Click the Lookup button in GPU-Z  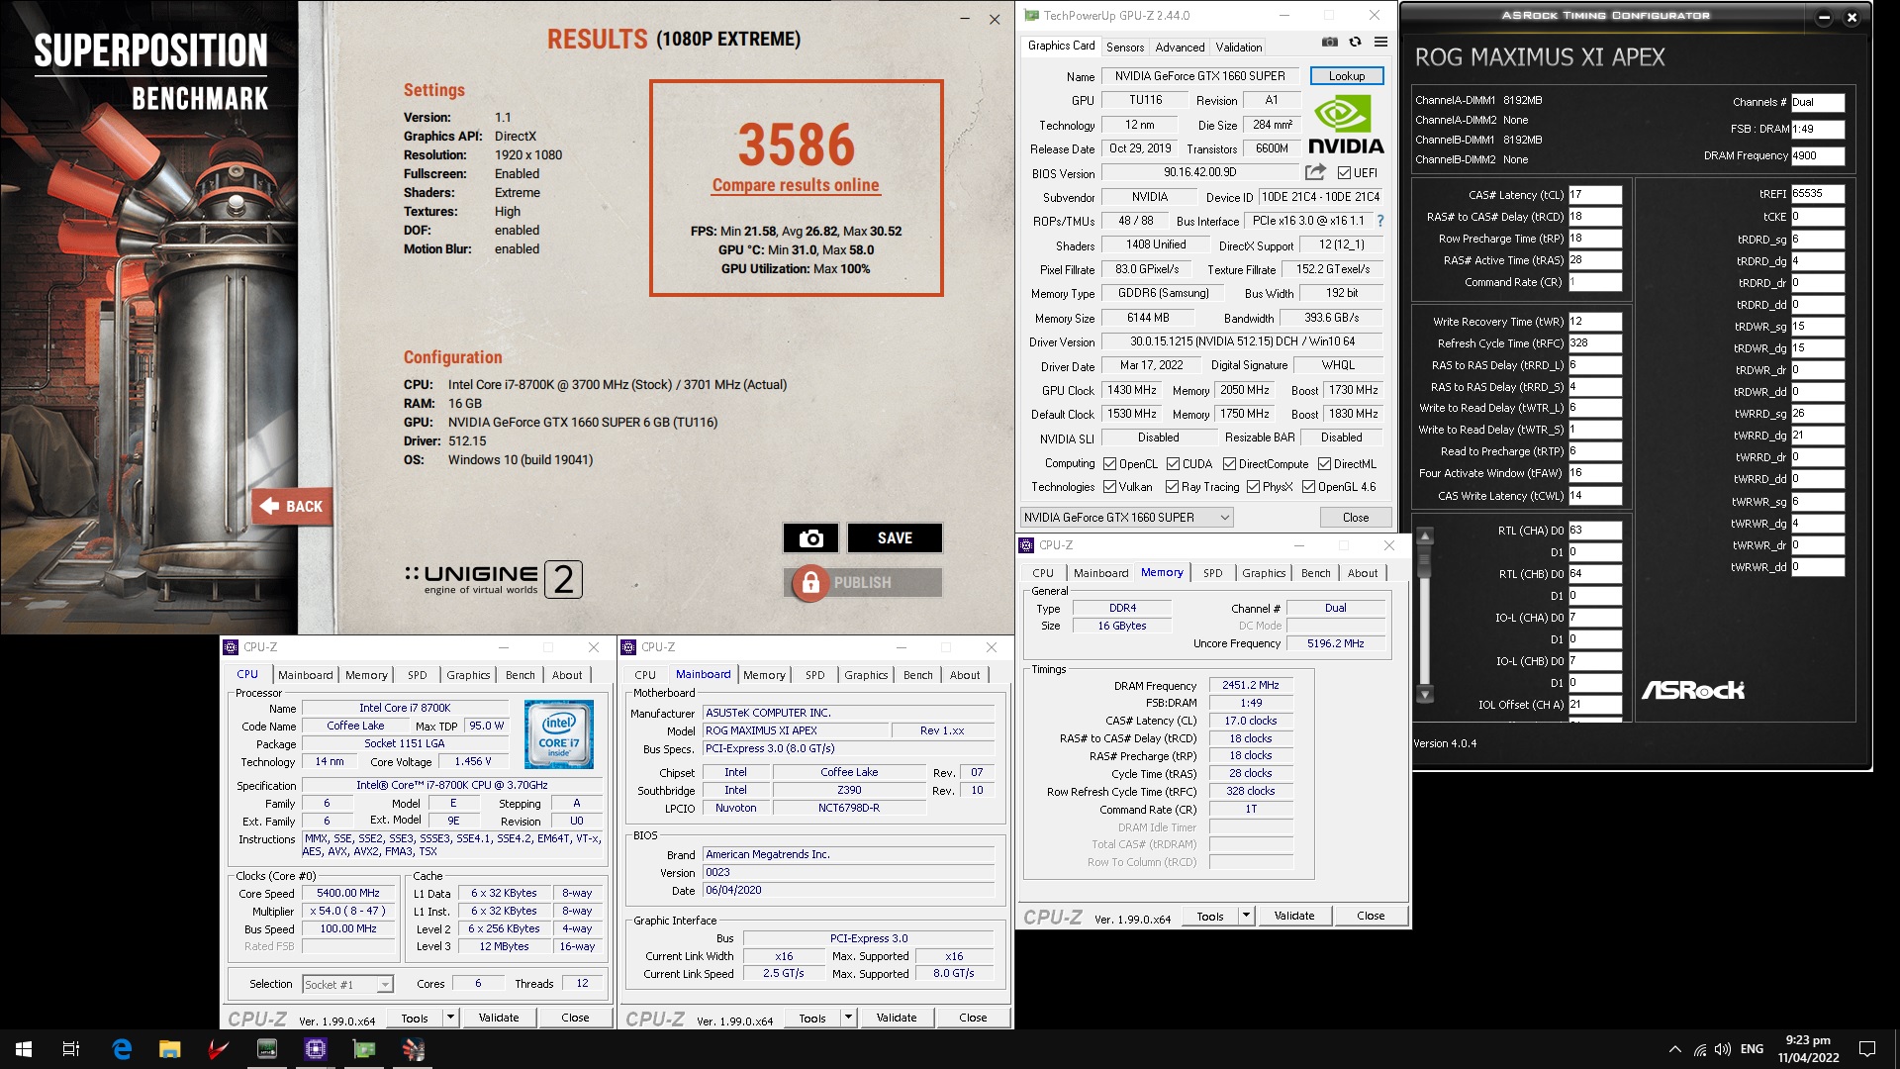[x=1347, y=76]
